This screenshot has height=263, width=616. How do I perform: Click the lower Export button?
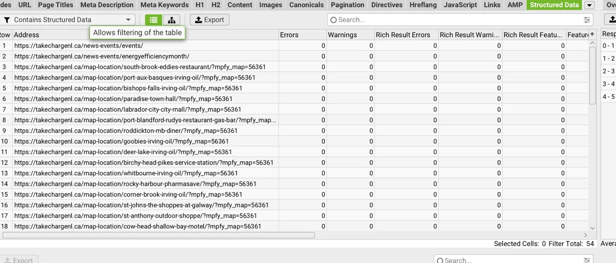point(19,260)
